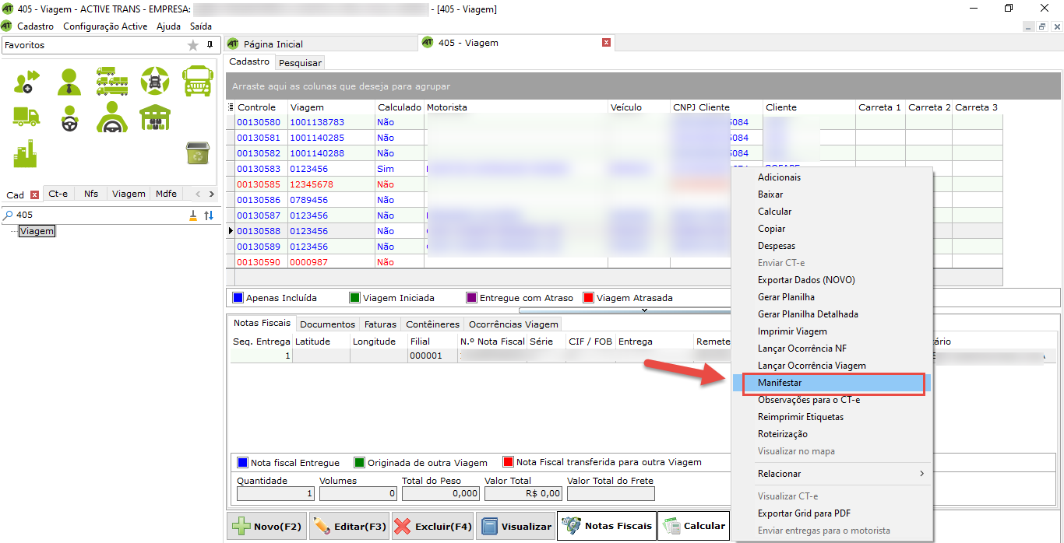
Task: Collapse the splitter arrow below the legend
Action: click(x=644, y=310)
